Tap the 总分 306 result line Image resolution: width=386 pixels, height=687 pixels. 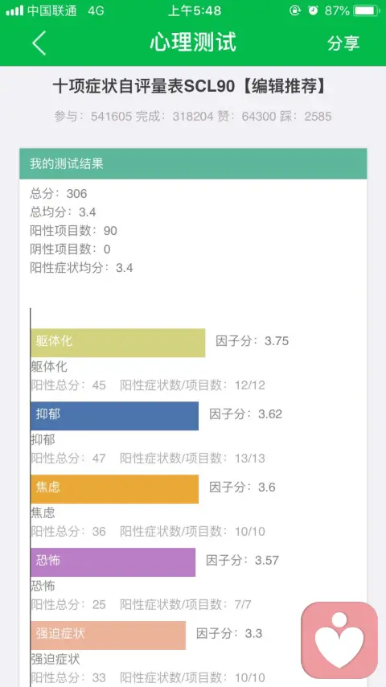[x=58, y=194]
